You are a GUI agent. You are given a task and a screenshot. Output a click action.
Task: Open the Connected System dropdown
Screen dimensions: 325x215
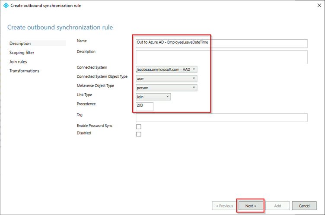[x=166, y=69]
